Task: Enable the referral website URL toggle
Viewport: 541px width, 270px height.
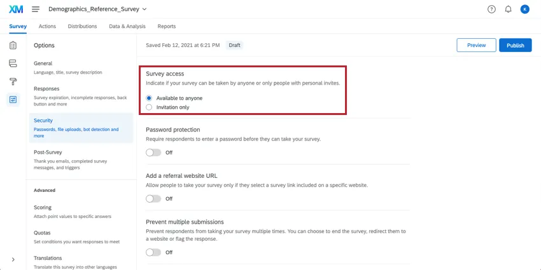Action: pos(153,199)
